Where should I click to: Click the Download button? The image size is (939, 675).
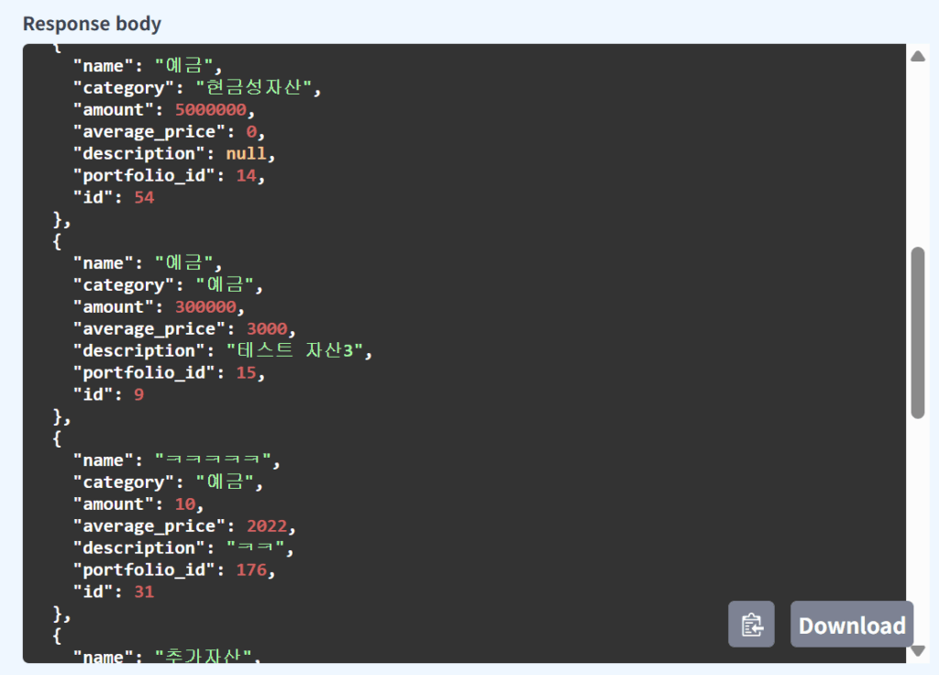[x=851, y=625]
